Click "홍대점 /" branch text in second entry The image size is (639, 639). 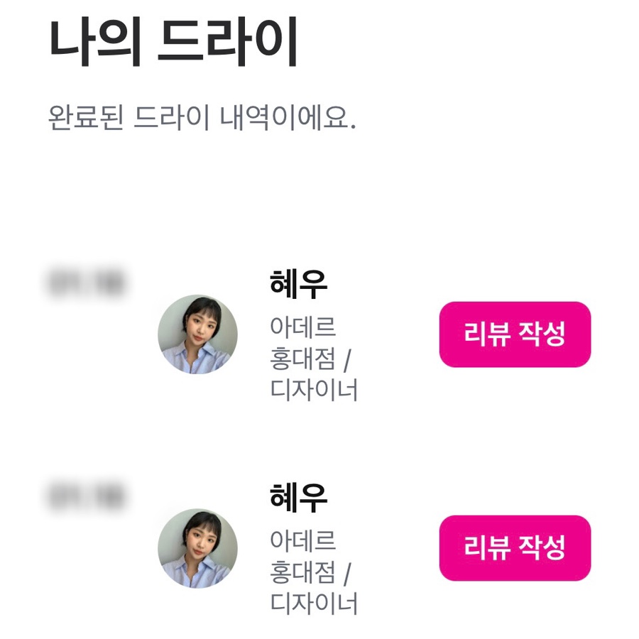[310, 572]
